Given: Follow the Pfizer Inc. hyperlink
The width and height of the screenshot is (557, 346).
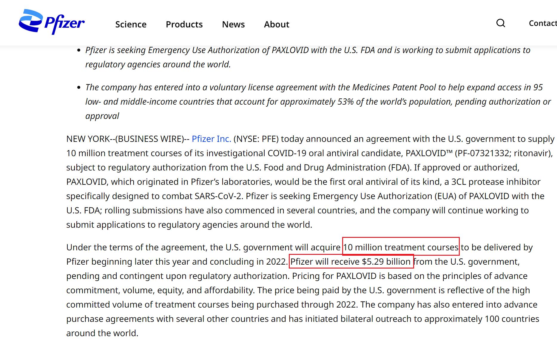Looking at the screenshot, I should point(211,139).
